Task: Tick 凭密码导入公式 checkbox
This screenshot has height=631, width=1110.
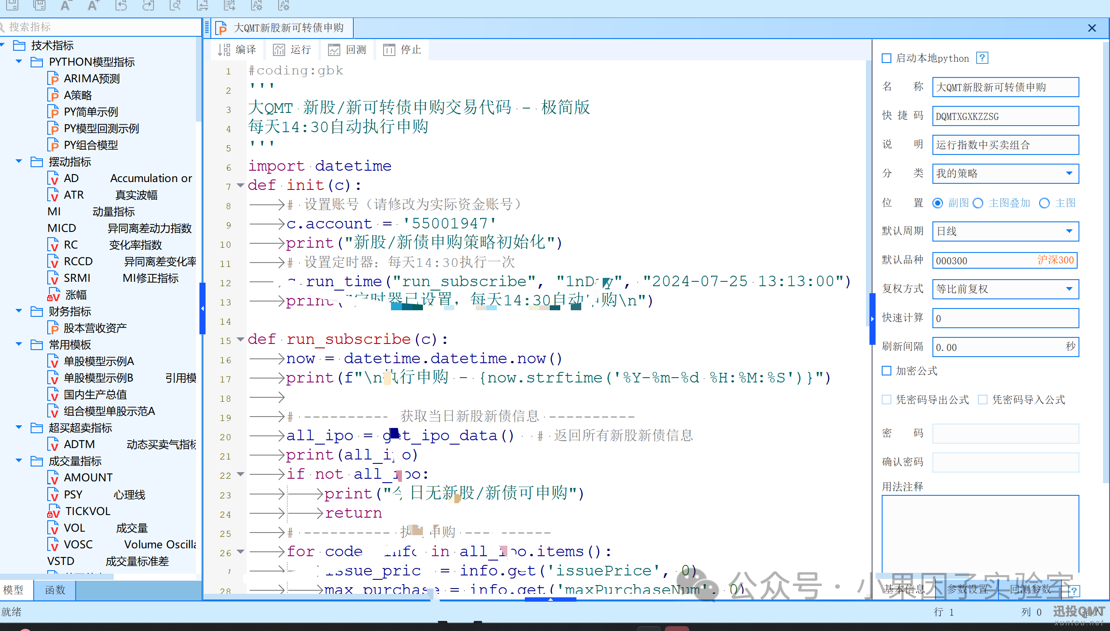Action: pyautogui.click(x=983, y=400)
